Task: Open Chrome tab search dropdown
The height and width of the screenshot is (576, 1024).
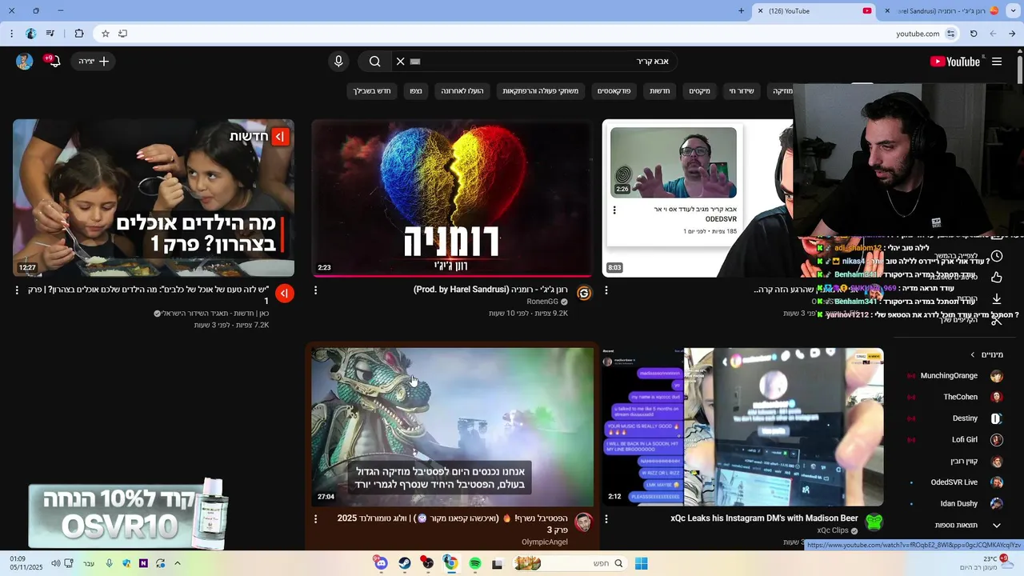Action: (1012, 11)
